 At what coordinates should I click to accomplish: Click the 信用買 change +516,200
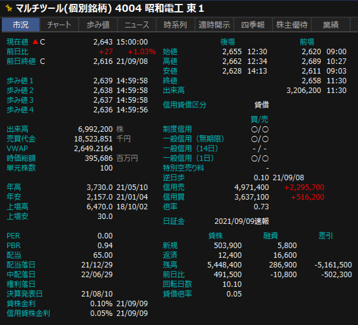click(307, 197)
